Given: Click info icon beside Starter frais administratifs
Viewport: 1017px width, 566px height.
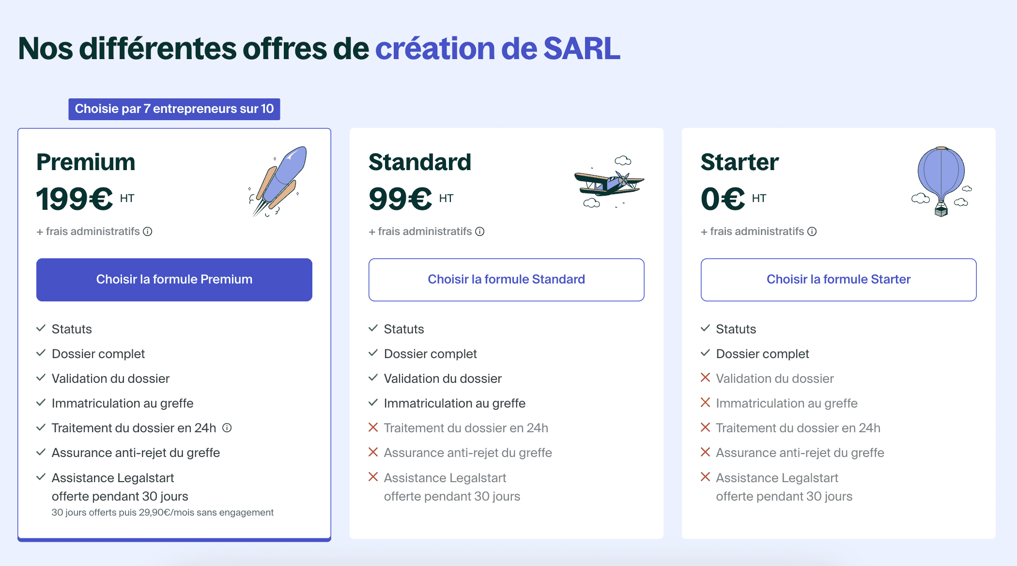Looking at the screenshot, I should point(812,232).
